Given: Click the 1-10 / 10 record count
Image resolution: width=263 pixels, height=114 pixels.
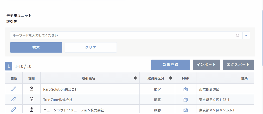Looking at the screenshot, I should point(23,66).
